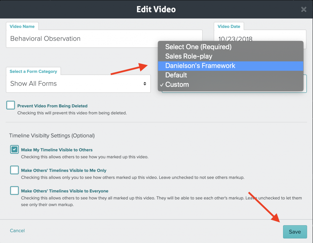Click 'Make Others' Timelines Visible to Everyone' label
This screenshot has height=243, width=313.
coord(65,191)
